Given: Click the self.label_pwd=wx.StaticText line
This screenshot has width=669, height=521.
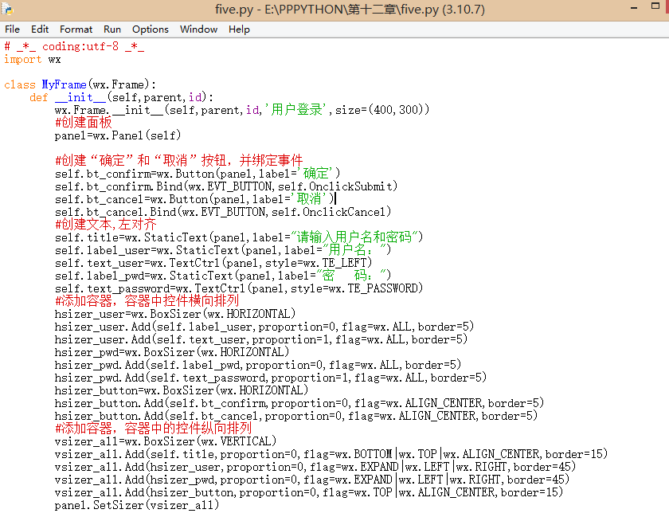Looking at the screenshot, I should (x=223, y=275).
